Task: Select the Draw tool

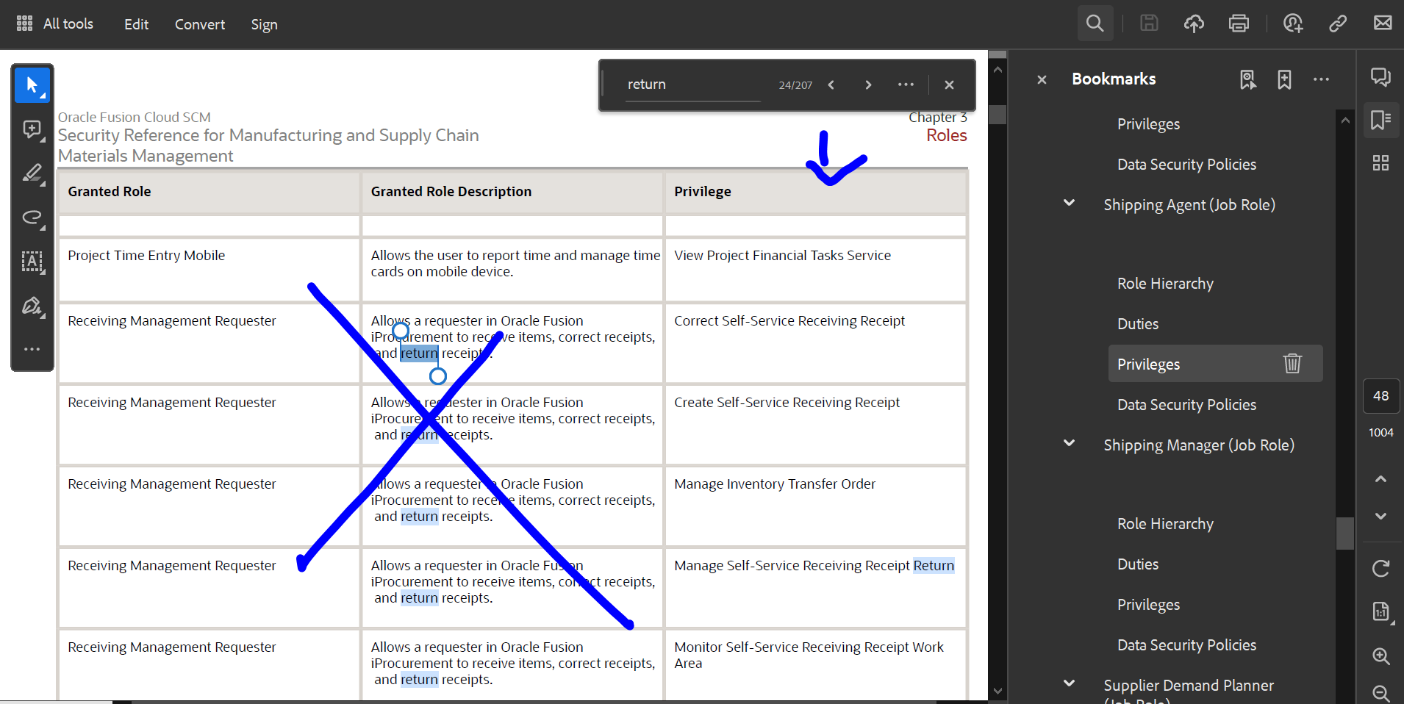Action: [x=32, y=218]
